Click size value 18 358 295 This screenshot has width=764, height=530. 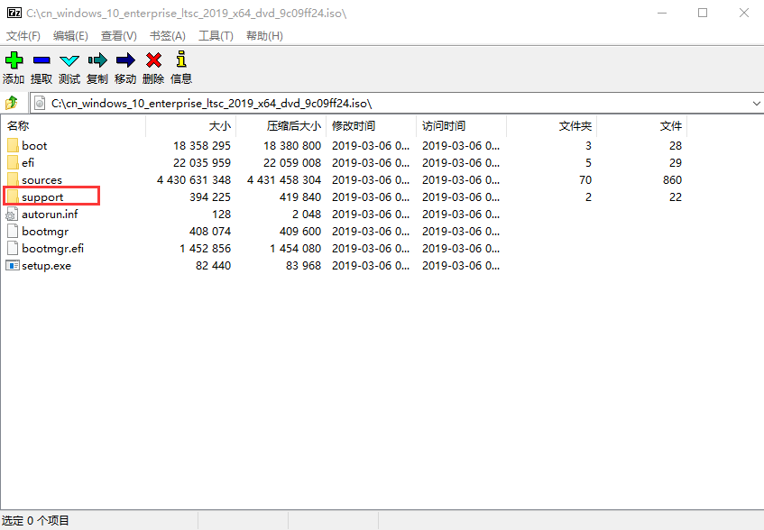202,145
